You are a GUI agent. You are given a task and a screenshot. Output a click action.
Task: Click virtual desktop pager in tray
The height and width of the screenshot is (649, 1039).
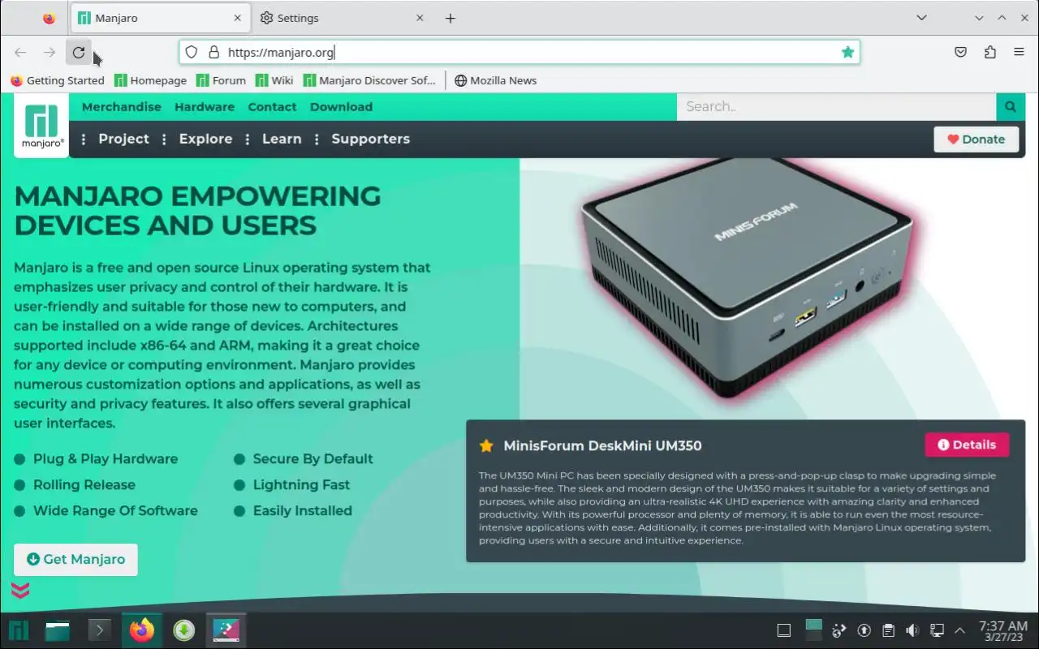(813, 630)
